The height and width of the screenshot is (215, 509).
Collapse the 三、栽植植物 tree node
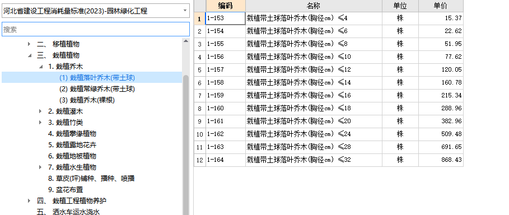coord(30,55)
